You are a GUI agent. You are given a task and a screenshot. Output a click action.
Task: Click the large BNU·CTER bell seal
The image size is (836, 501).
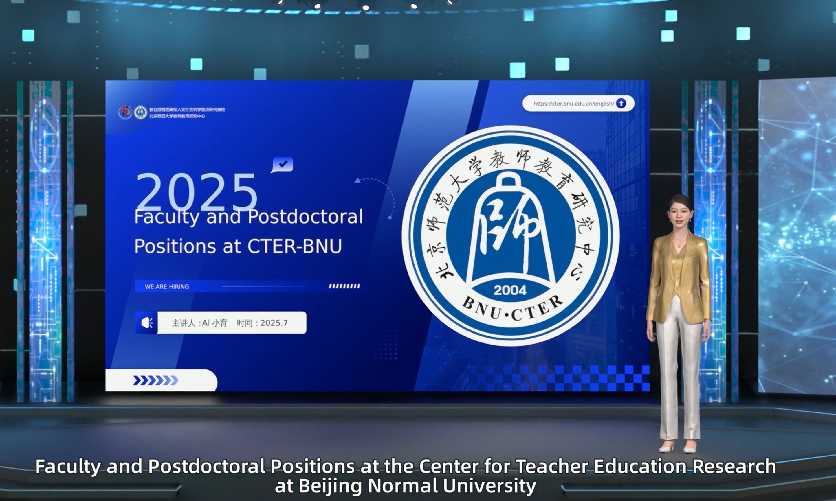tap(510, 235)
